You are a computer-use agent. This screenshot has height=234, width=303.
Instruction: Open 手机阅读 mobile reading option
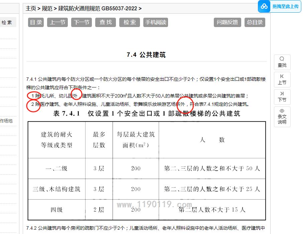tap(155, 22)
